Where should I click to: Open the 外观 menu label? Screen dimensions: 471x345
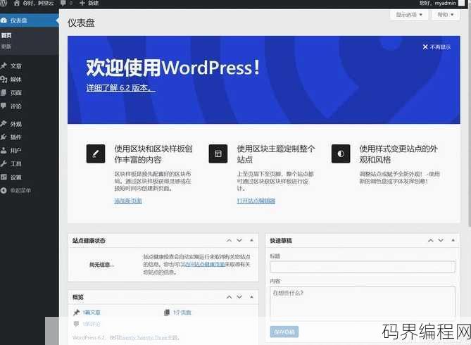click(16, 124)
